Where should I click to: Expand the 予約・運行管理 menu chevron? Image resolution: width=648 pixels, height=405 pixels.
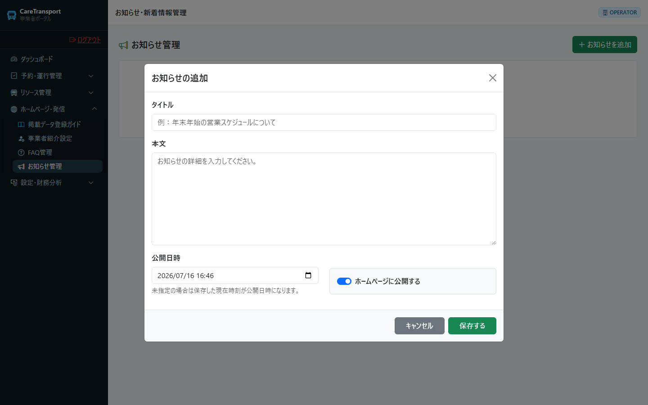coord(91,76)
